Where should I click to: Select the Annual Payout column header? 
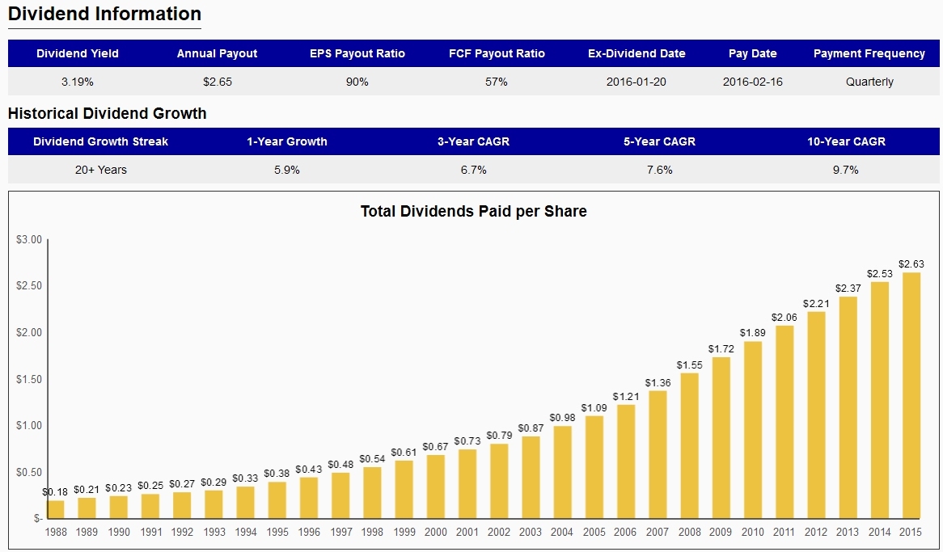pos(217,53)
